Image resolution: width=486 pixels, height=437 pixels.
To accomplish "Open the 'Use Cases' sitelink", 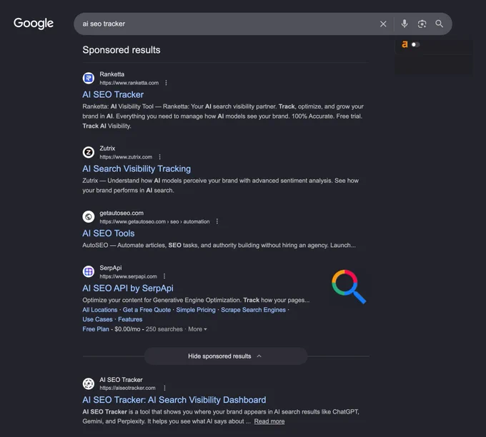I will point(97,319).
